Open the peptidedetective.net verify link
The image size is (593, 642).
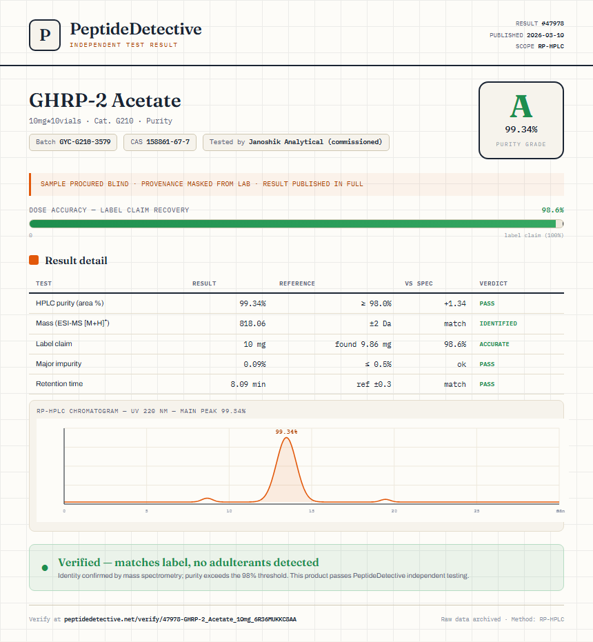tap(180, 619)
